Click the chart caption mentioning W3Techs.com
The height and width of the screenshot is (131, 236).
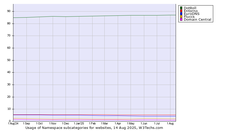point(94,128)
